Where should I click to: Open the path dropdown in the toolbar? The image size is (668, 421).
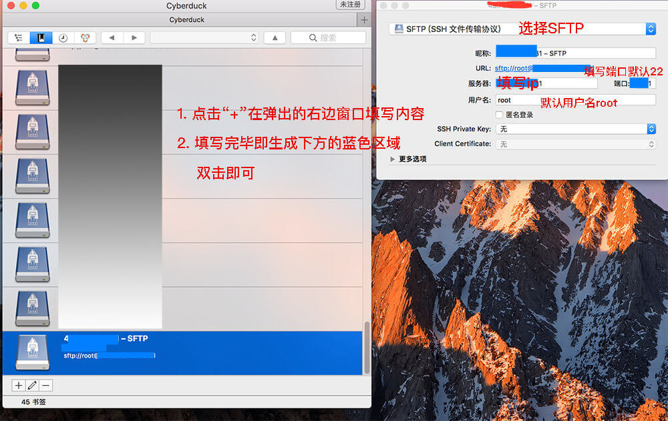pos(204,38)
